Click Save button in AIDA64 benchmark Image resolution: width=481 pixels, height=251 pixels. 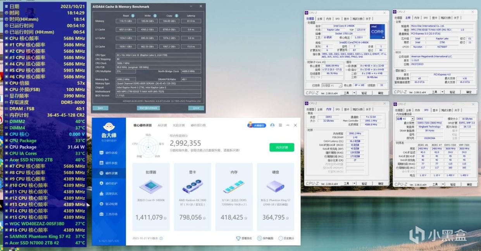(x=100, y=108)
